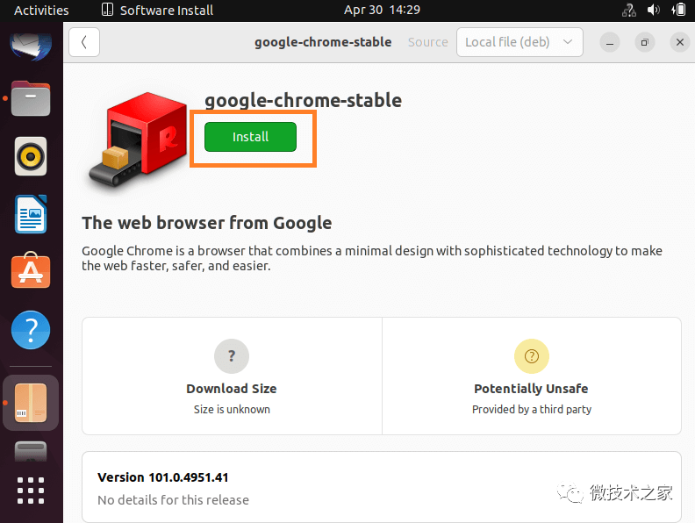This screenshot has width=695, height=523.
Task: Open Thunderbird mail from the dock
Action: click(31, 45)
